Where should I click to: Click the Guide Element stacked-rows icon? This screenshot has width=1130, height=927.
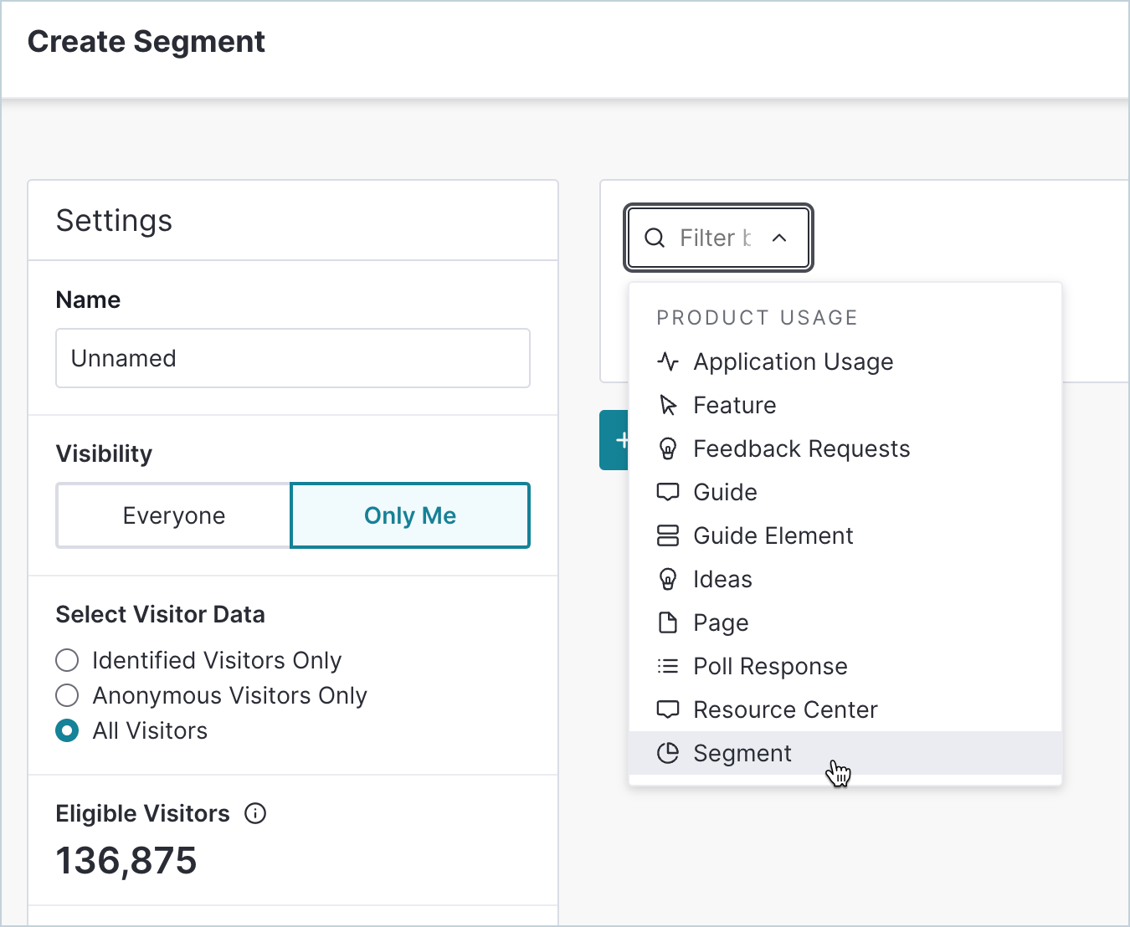click(x=667, y=535)
